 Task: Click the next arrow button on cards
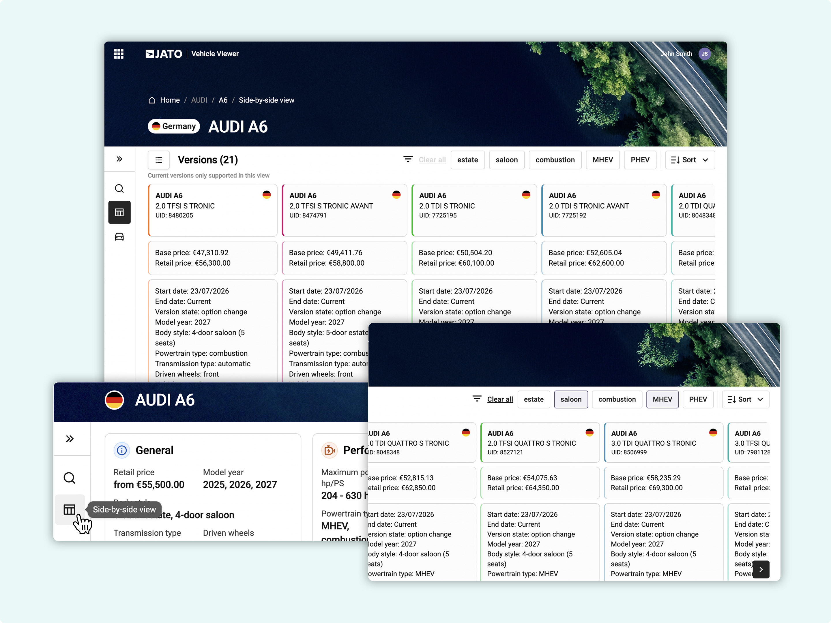761,569
